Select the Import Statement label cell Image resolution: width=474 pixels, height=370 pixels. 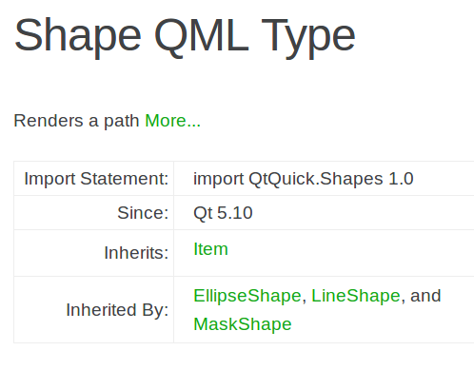93,179
